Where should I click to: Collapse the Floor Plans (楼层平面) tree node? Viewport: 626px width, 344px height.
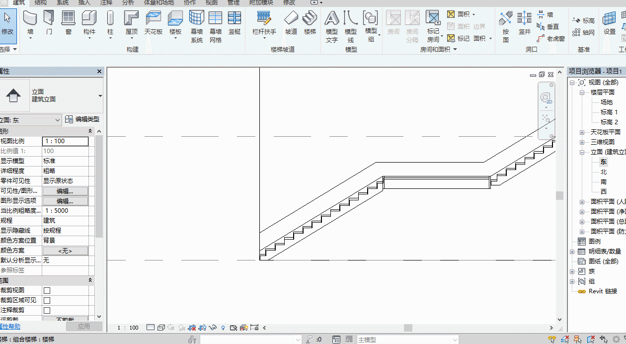tap(582, 92)
